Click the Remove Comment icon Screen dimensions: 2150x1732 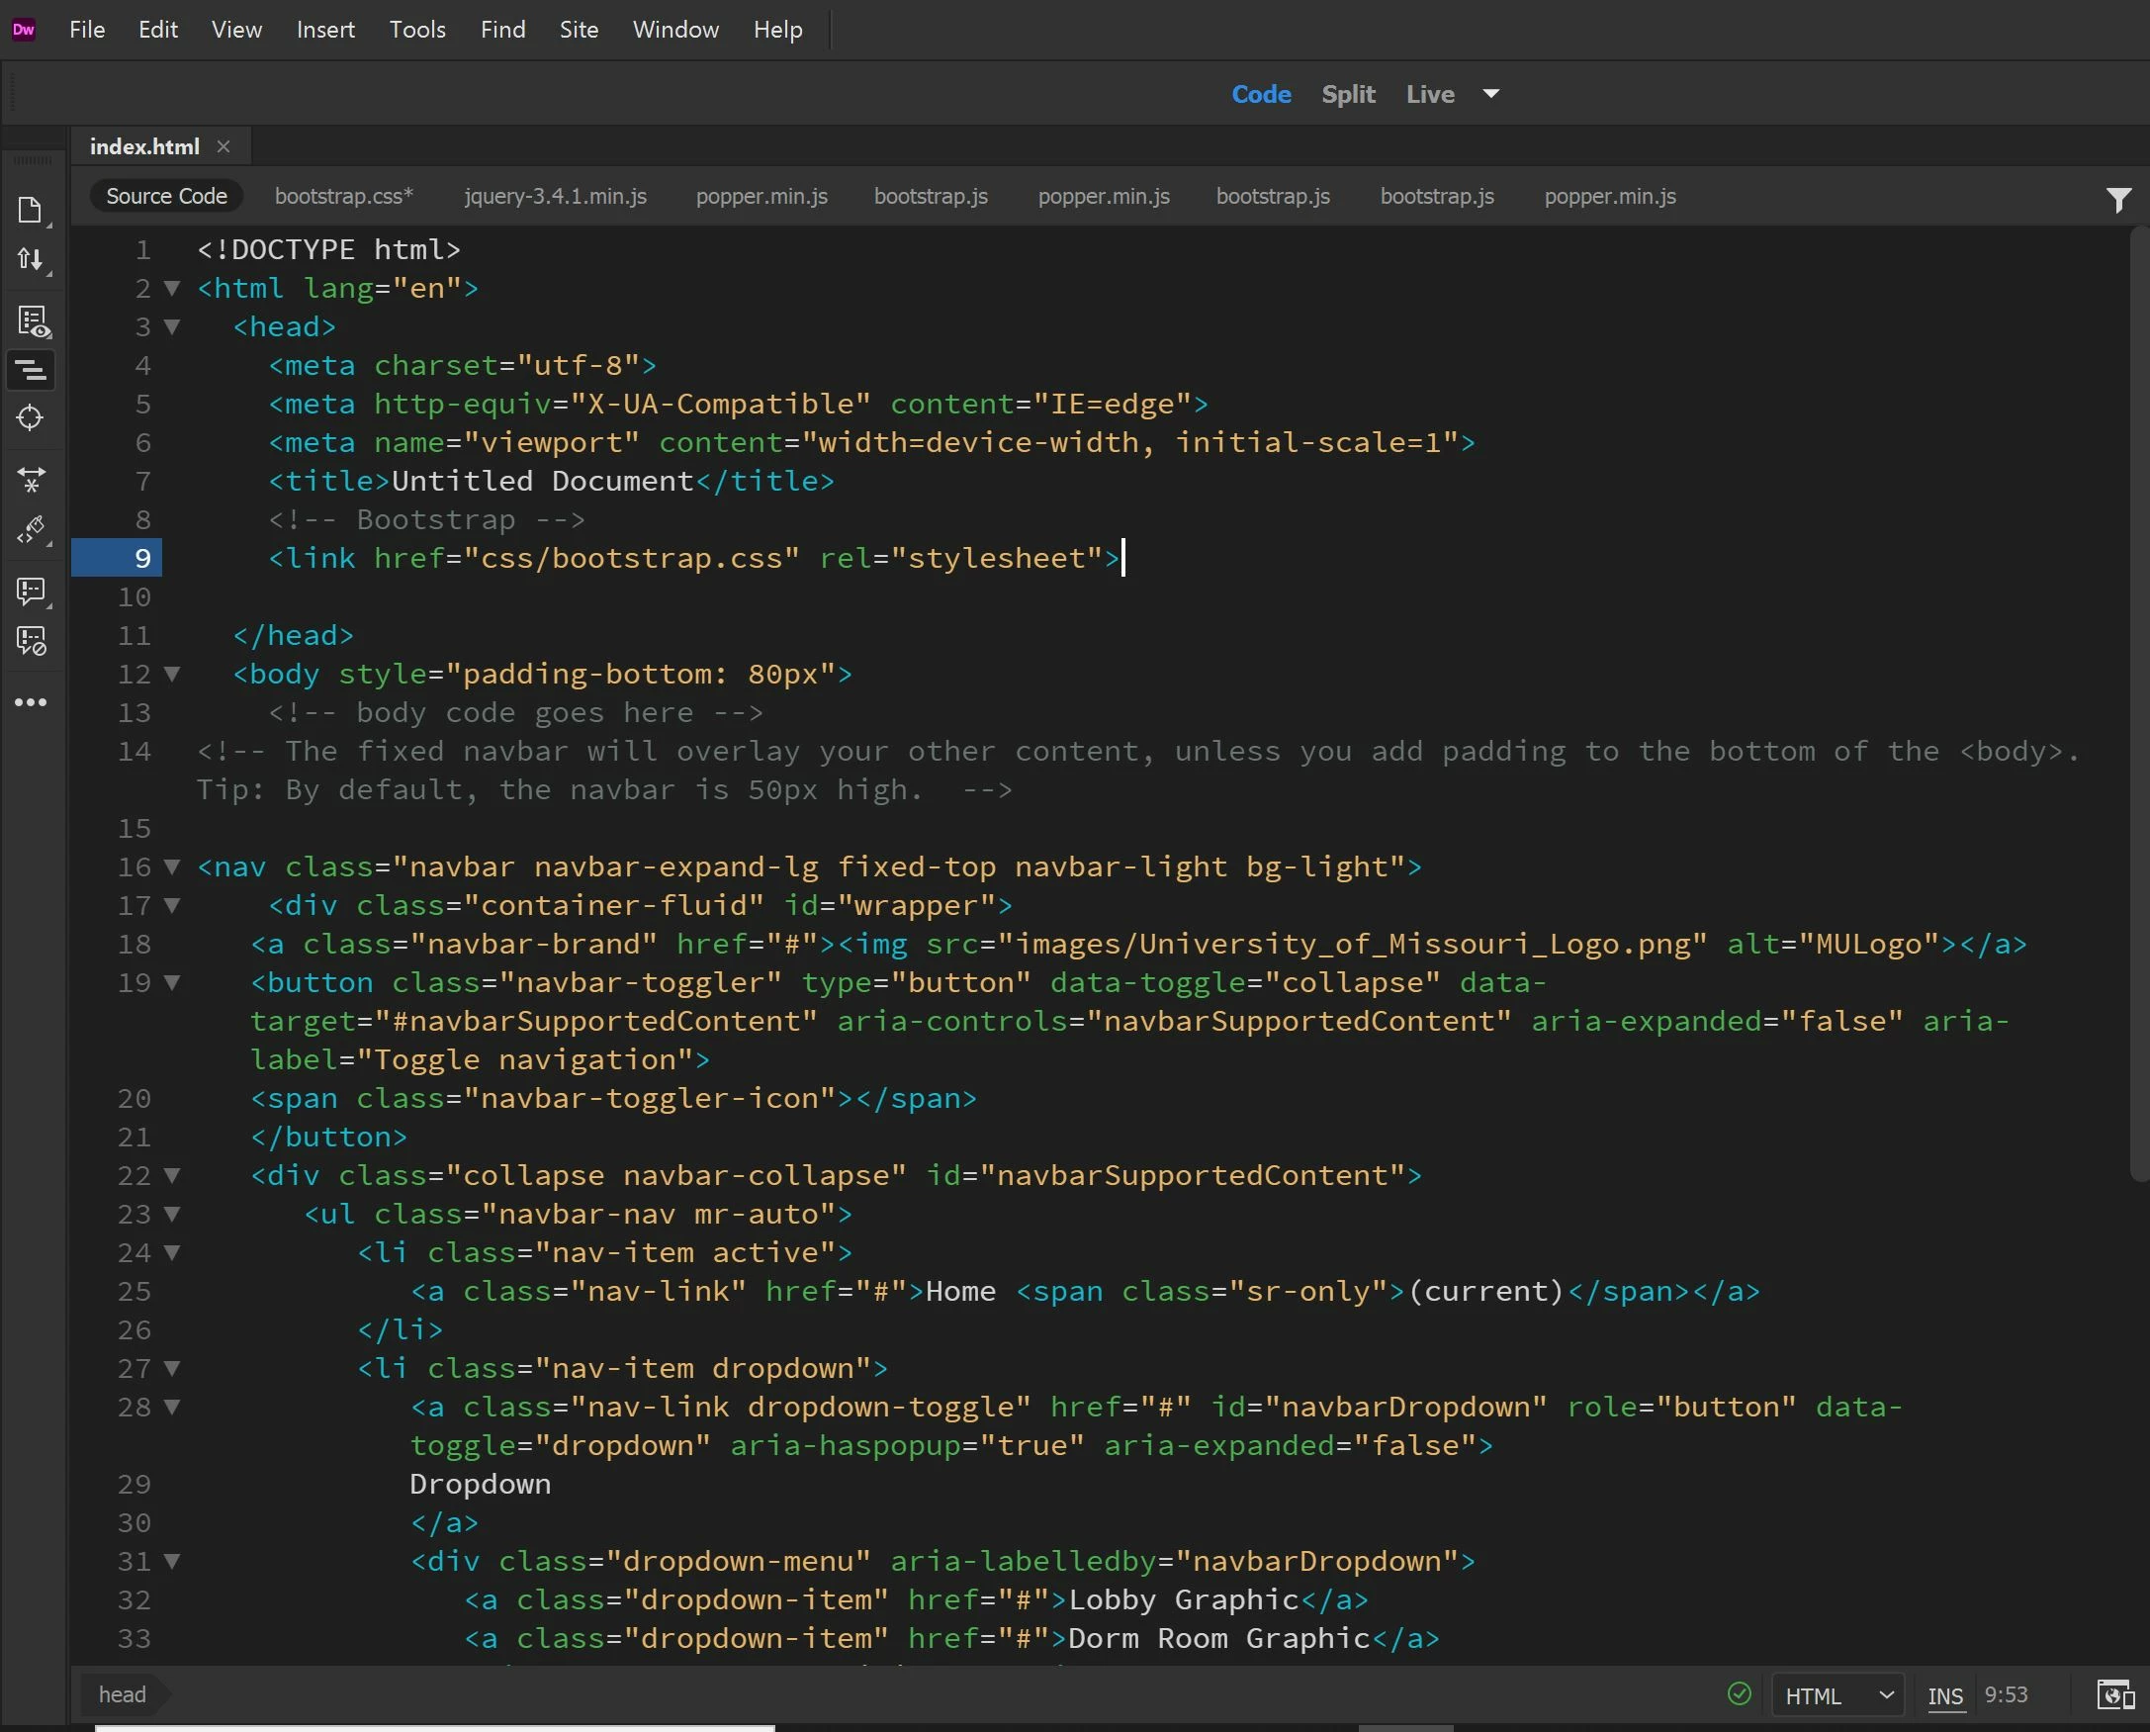pos(31,642)
